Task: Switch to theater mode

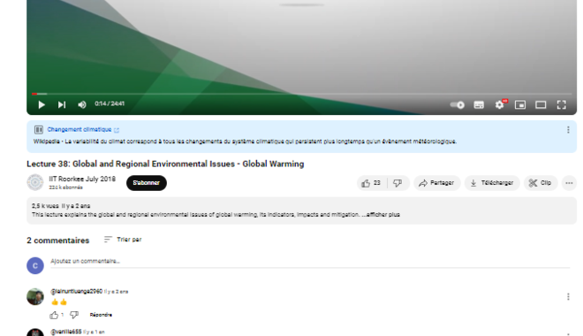Action: (x=541, y=105)
